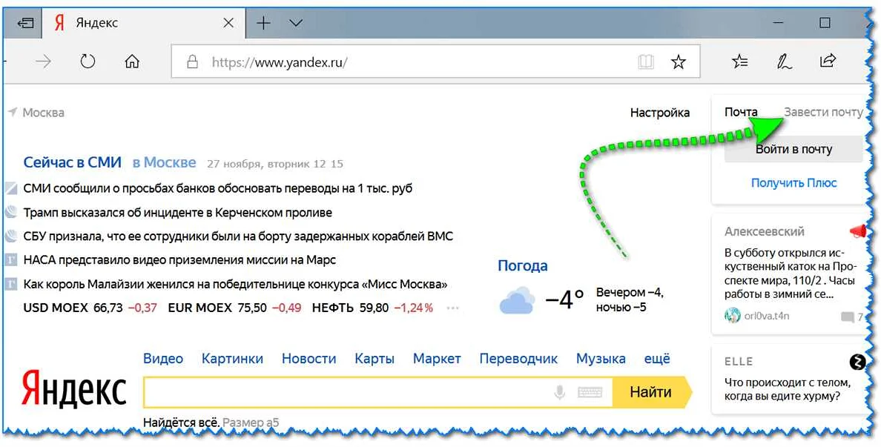
Task: Click the forward navigation arrow
Action: (43, 62)
